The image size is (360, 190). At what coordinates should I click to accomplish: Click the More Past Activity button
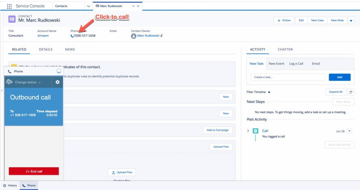tap(339, 145)
